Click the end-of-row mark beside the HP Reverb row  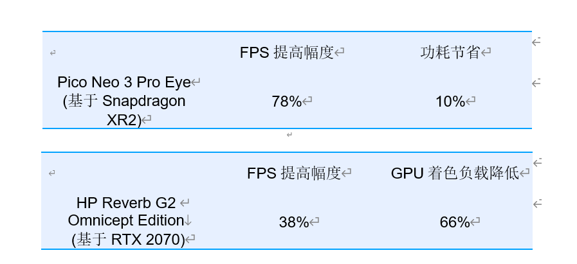(x=537, y=204)
